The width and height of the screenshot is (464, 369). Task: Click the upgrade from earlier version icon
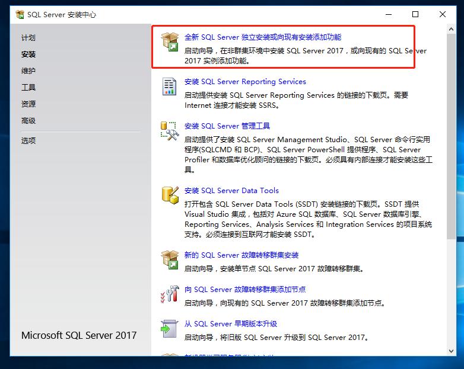click(169, 329)
